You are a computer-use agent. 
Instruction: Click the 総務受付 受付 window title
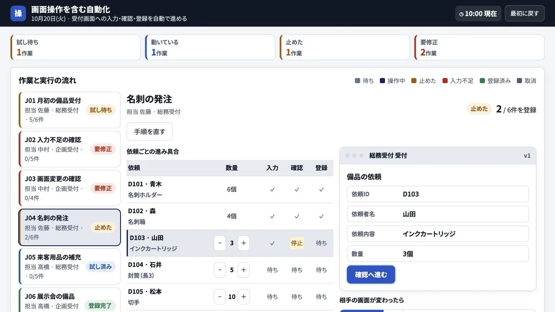(388, 156)
